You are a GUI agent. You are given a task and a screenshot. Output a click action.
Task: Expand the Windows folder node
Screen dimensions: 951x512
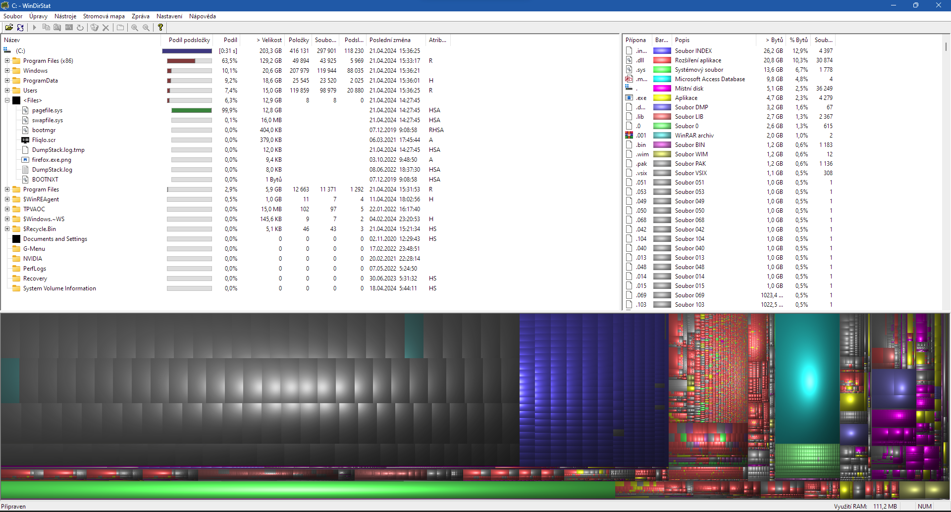point(7,71)
